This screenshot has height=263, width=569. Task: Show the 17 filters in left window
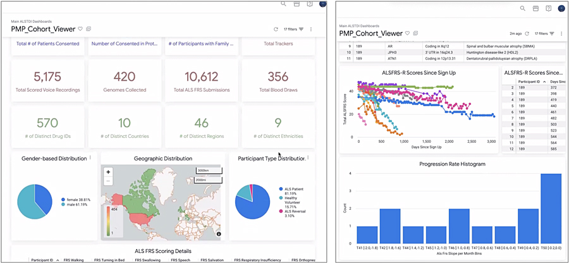point(293,29)
